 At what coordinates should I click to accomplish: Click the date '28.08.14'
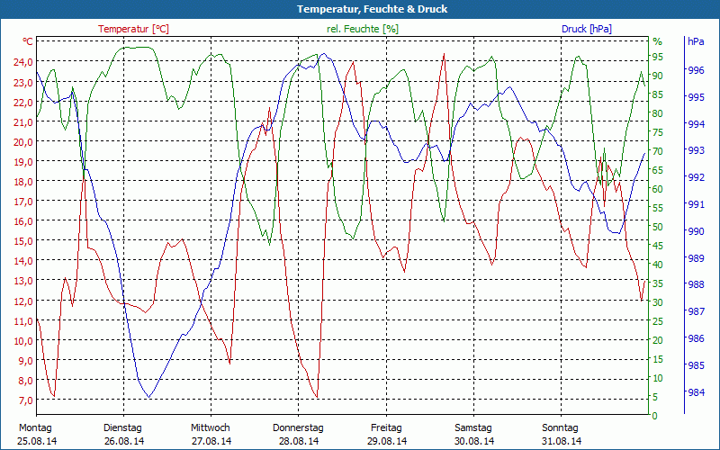pos(299,441)
